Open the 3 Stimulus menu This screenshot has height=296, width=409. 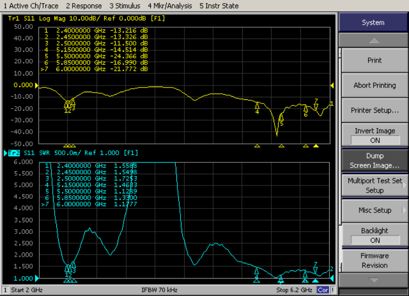(125, 6)
